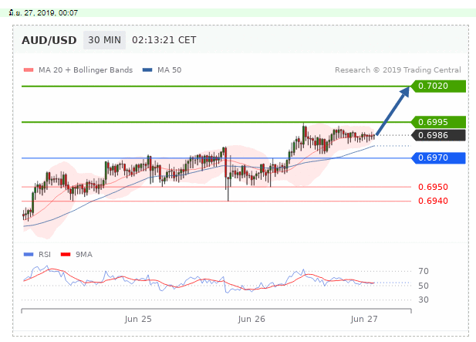Click the red 0.6940 support label

(x=433, y=201)
